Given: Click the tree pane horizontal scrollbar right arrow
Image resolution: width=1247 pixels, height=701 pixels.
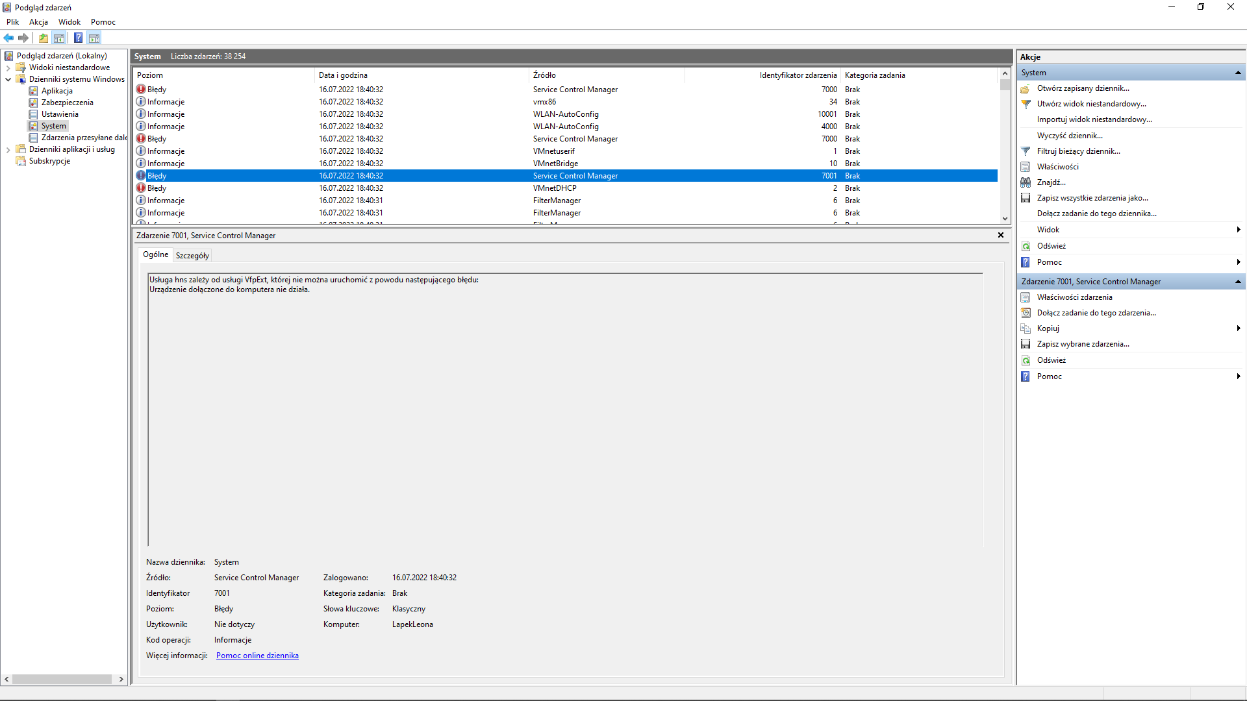Looking at the screenshot, I should pos(121,679).
